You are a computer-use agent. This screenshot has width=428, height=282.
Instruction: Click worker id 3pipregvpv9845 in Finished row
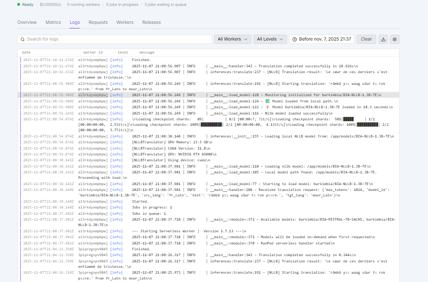[x=93, y=249]
